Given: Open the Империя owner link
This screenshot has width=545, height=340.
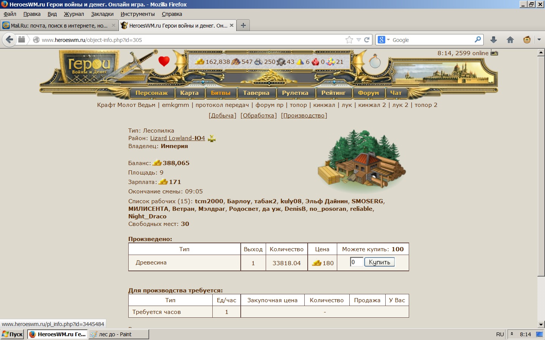Looking at the screenshot, I should (x=174, y=146).
